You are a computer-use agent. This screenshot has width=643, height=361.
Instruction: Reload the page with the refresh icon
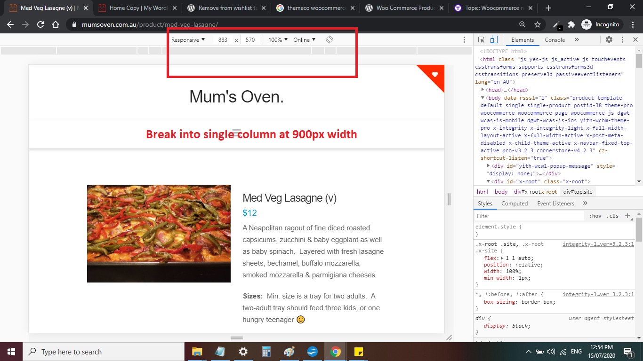[x=40, y=24]
